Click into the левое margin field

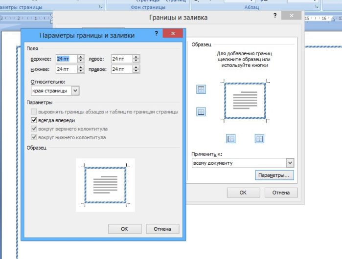[121, 59]
